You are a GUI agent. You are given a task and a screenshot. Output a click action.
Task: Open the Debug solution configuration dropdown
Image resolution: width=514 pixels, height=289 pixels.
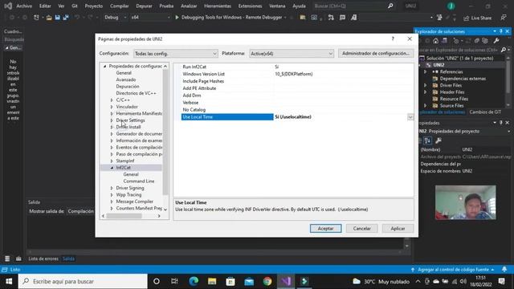point(115,18)
